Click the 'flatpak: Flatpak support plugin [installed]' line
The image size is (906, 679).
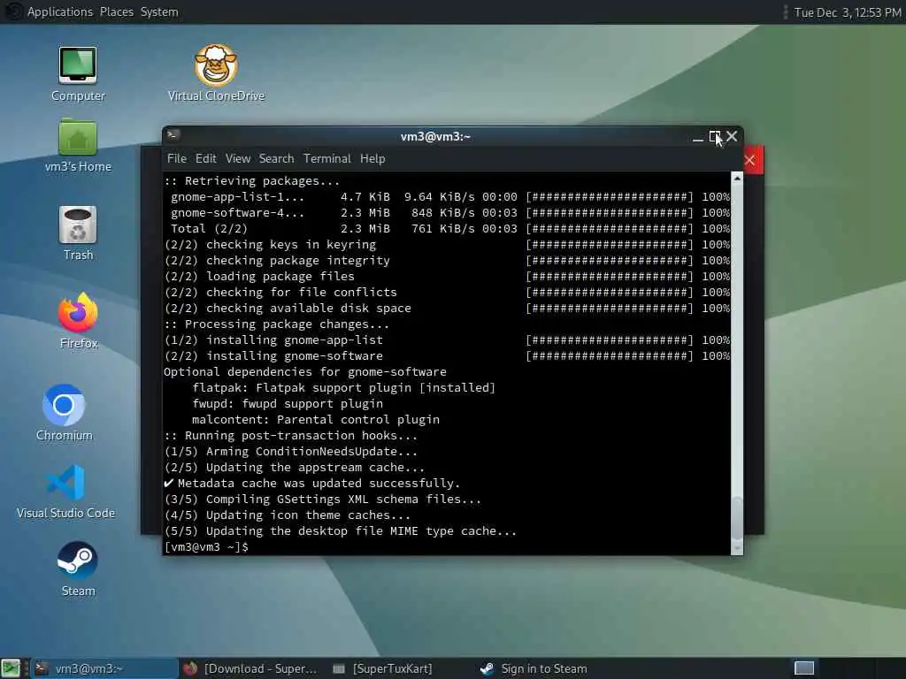point(344,387)
